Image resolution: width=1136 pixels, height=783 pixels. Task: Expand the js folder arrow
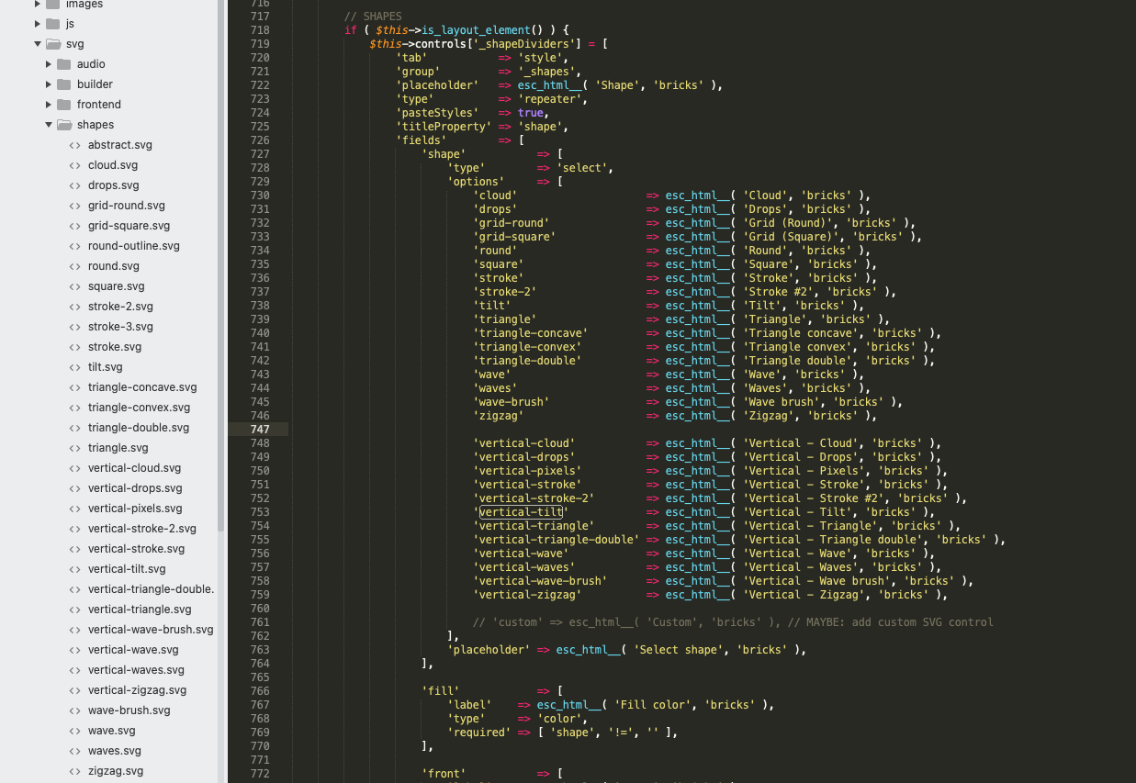tap(38, 24)
